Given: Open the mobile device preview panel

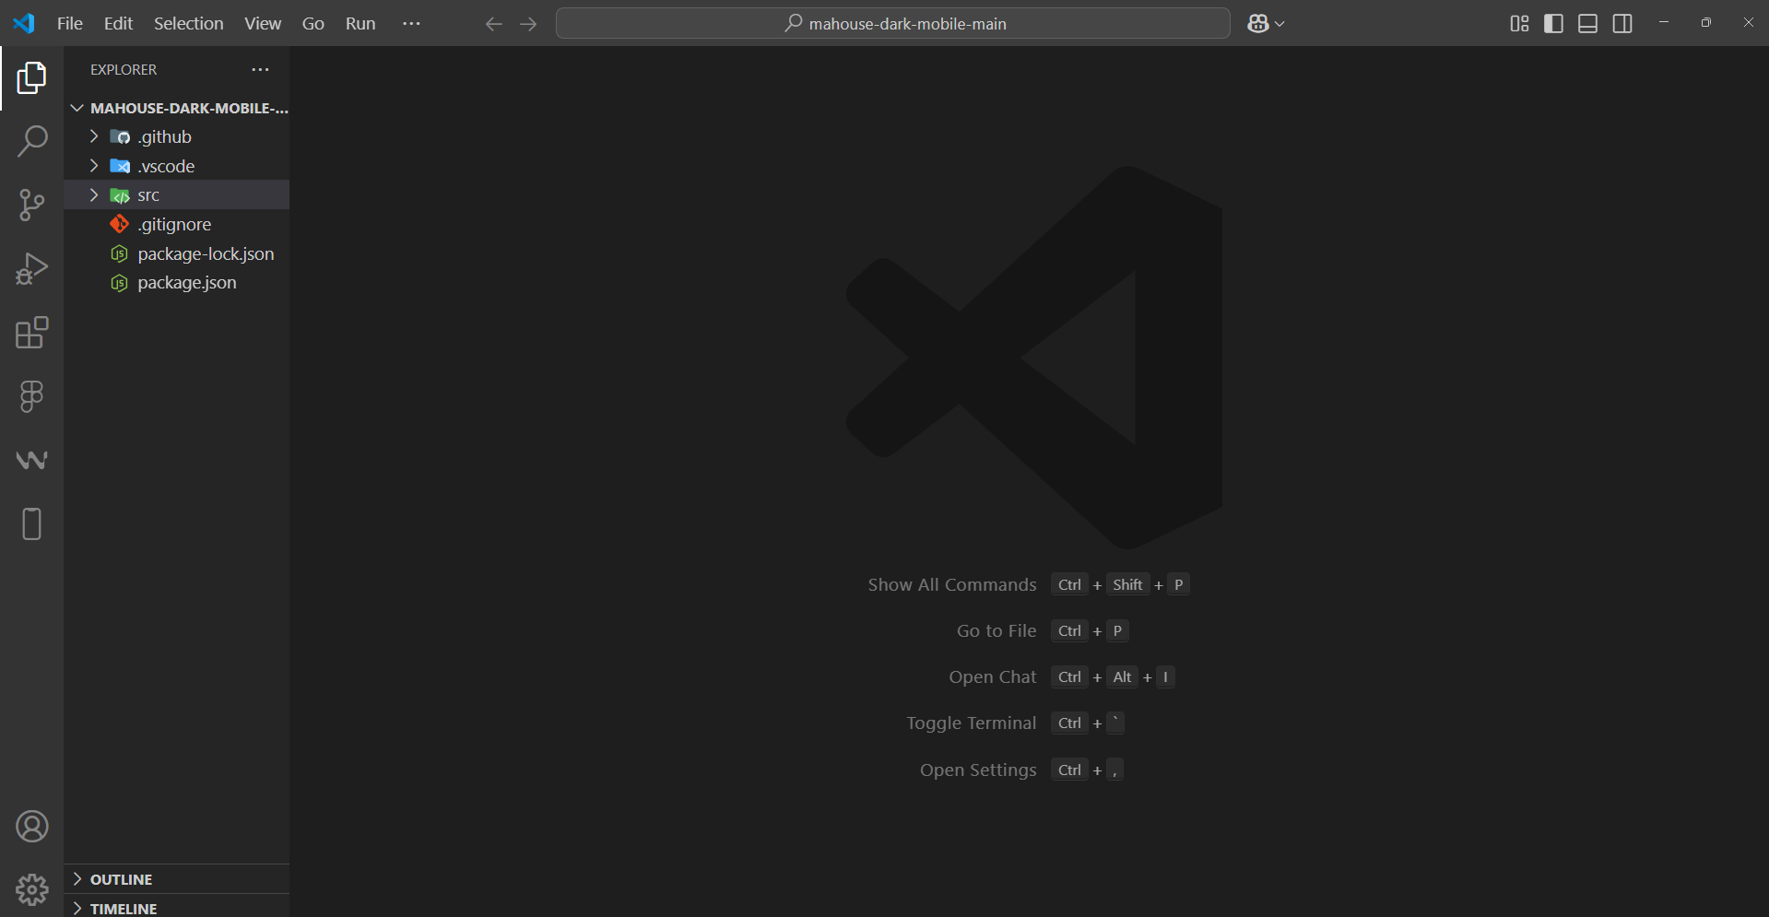Looking at the screenshot, I should coord(31,523).
